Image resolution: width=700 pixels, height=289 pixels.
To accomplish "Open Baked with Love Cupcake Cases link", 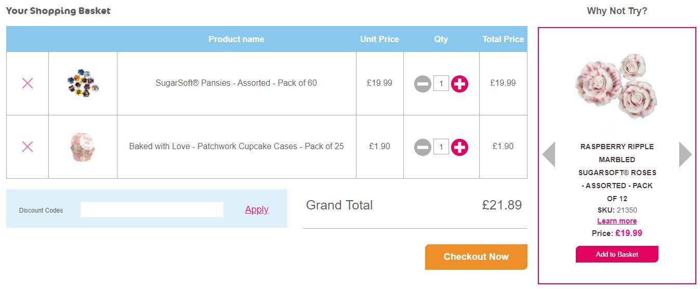I will point(236,147).
